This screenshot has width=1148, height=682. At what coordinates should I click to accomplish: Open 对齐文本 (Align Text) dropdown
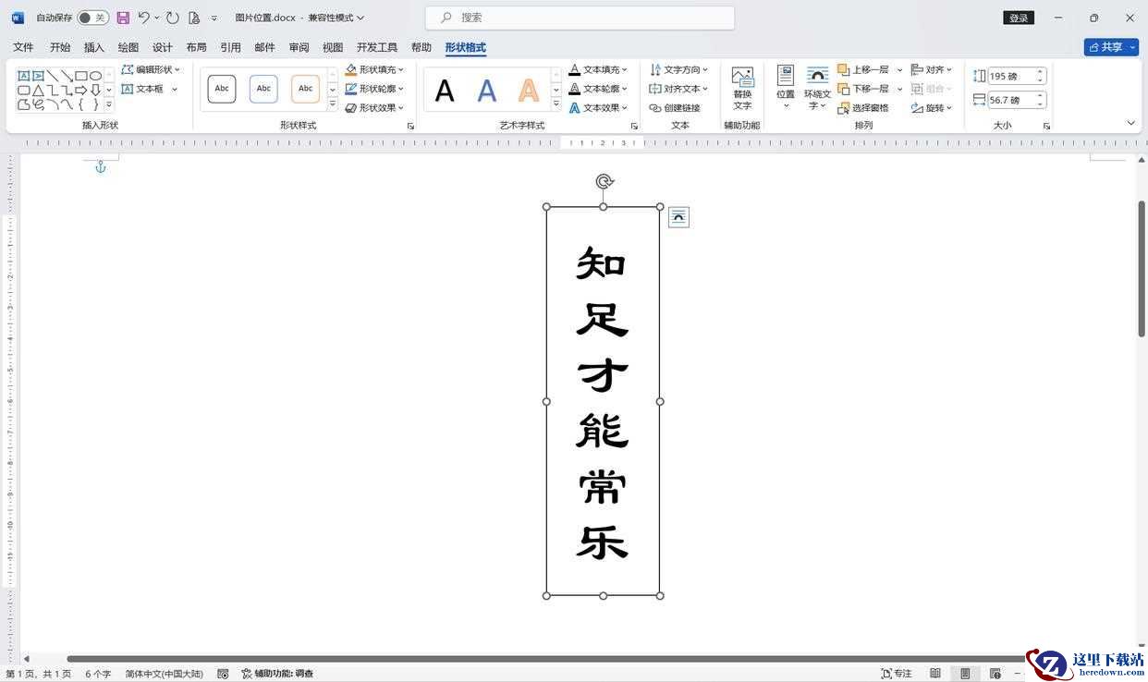point(679,89)
